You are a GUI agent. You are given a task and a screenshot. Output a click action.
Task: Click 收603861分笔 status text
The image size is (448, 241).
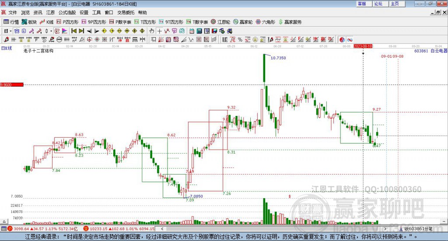pos(418,229)
